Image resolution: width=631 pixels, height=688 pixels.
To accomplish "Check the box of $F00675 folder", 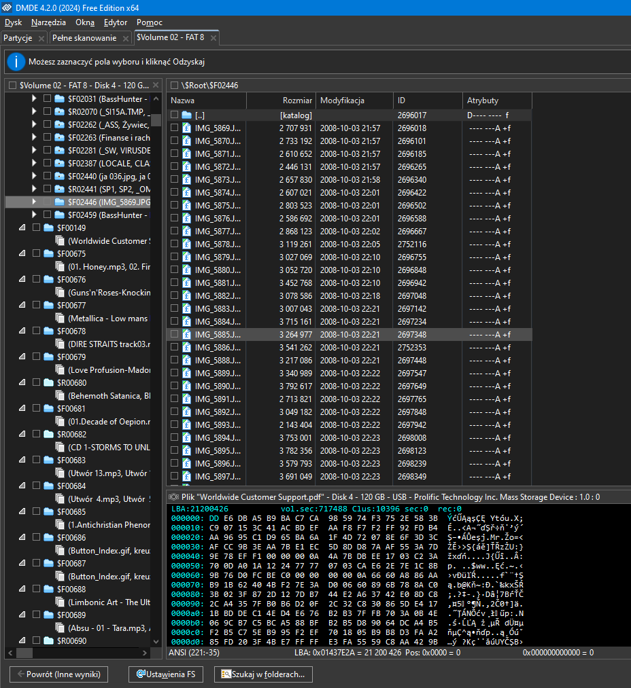I will (x=37, y=253).
